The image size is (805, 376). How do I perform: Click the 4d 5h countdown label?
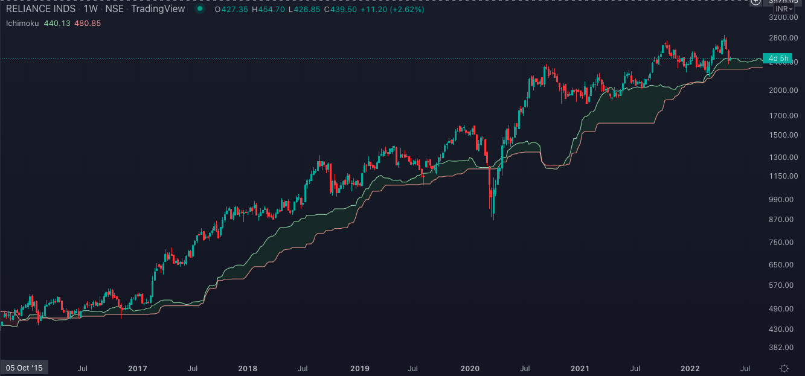[777, 59]
